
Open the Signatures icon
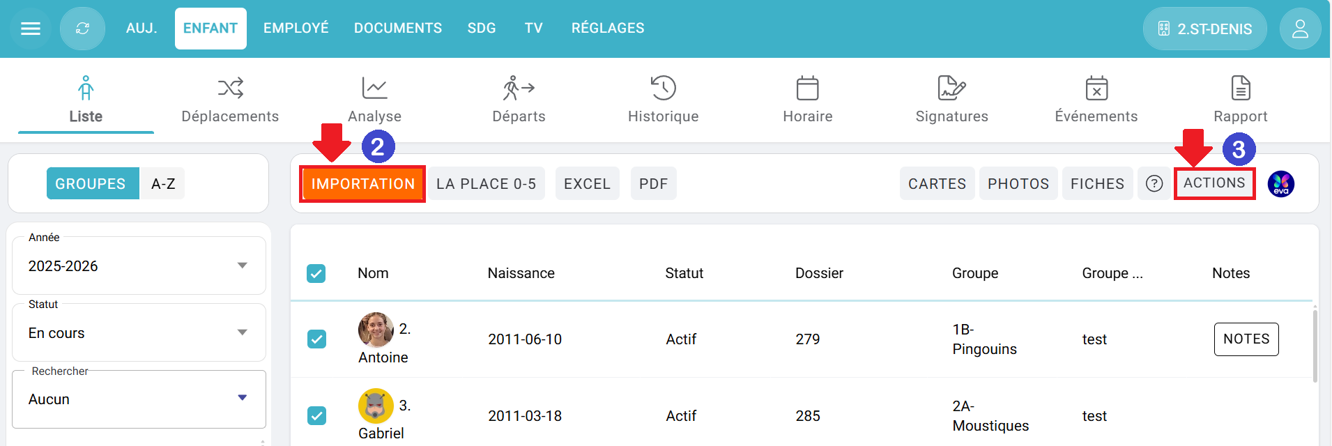(x=951, y=89)
